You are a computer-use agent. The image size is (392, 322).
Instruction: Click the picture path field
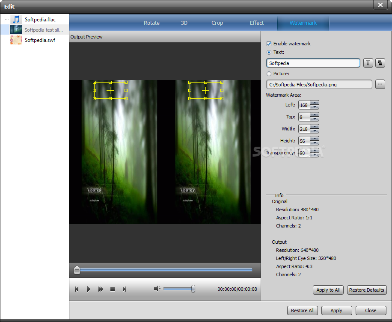coord(319,84)
